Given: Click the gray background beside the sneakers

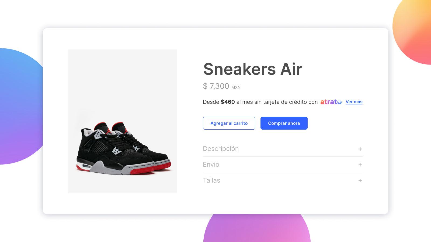Looking at the screenshot, I should tap(122, 81).
